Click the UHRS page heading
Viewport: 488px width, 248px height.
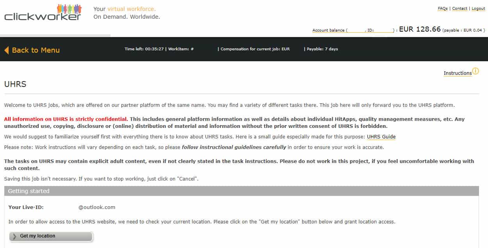pyautogui.click(x=15, y=84)
